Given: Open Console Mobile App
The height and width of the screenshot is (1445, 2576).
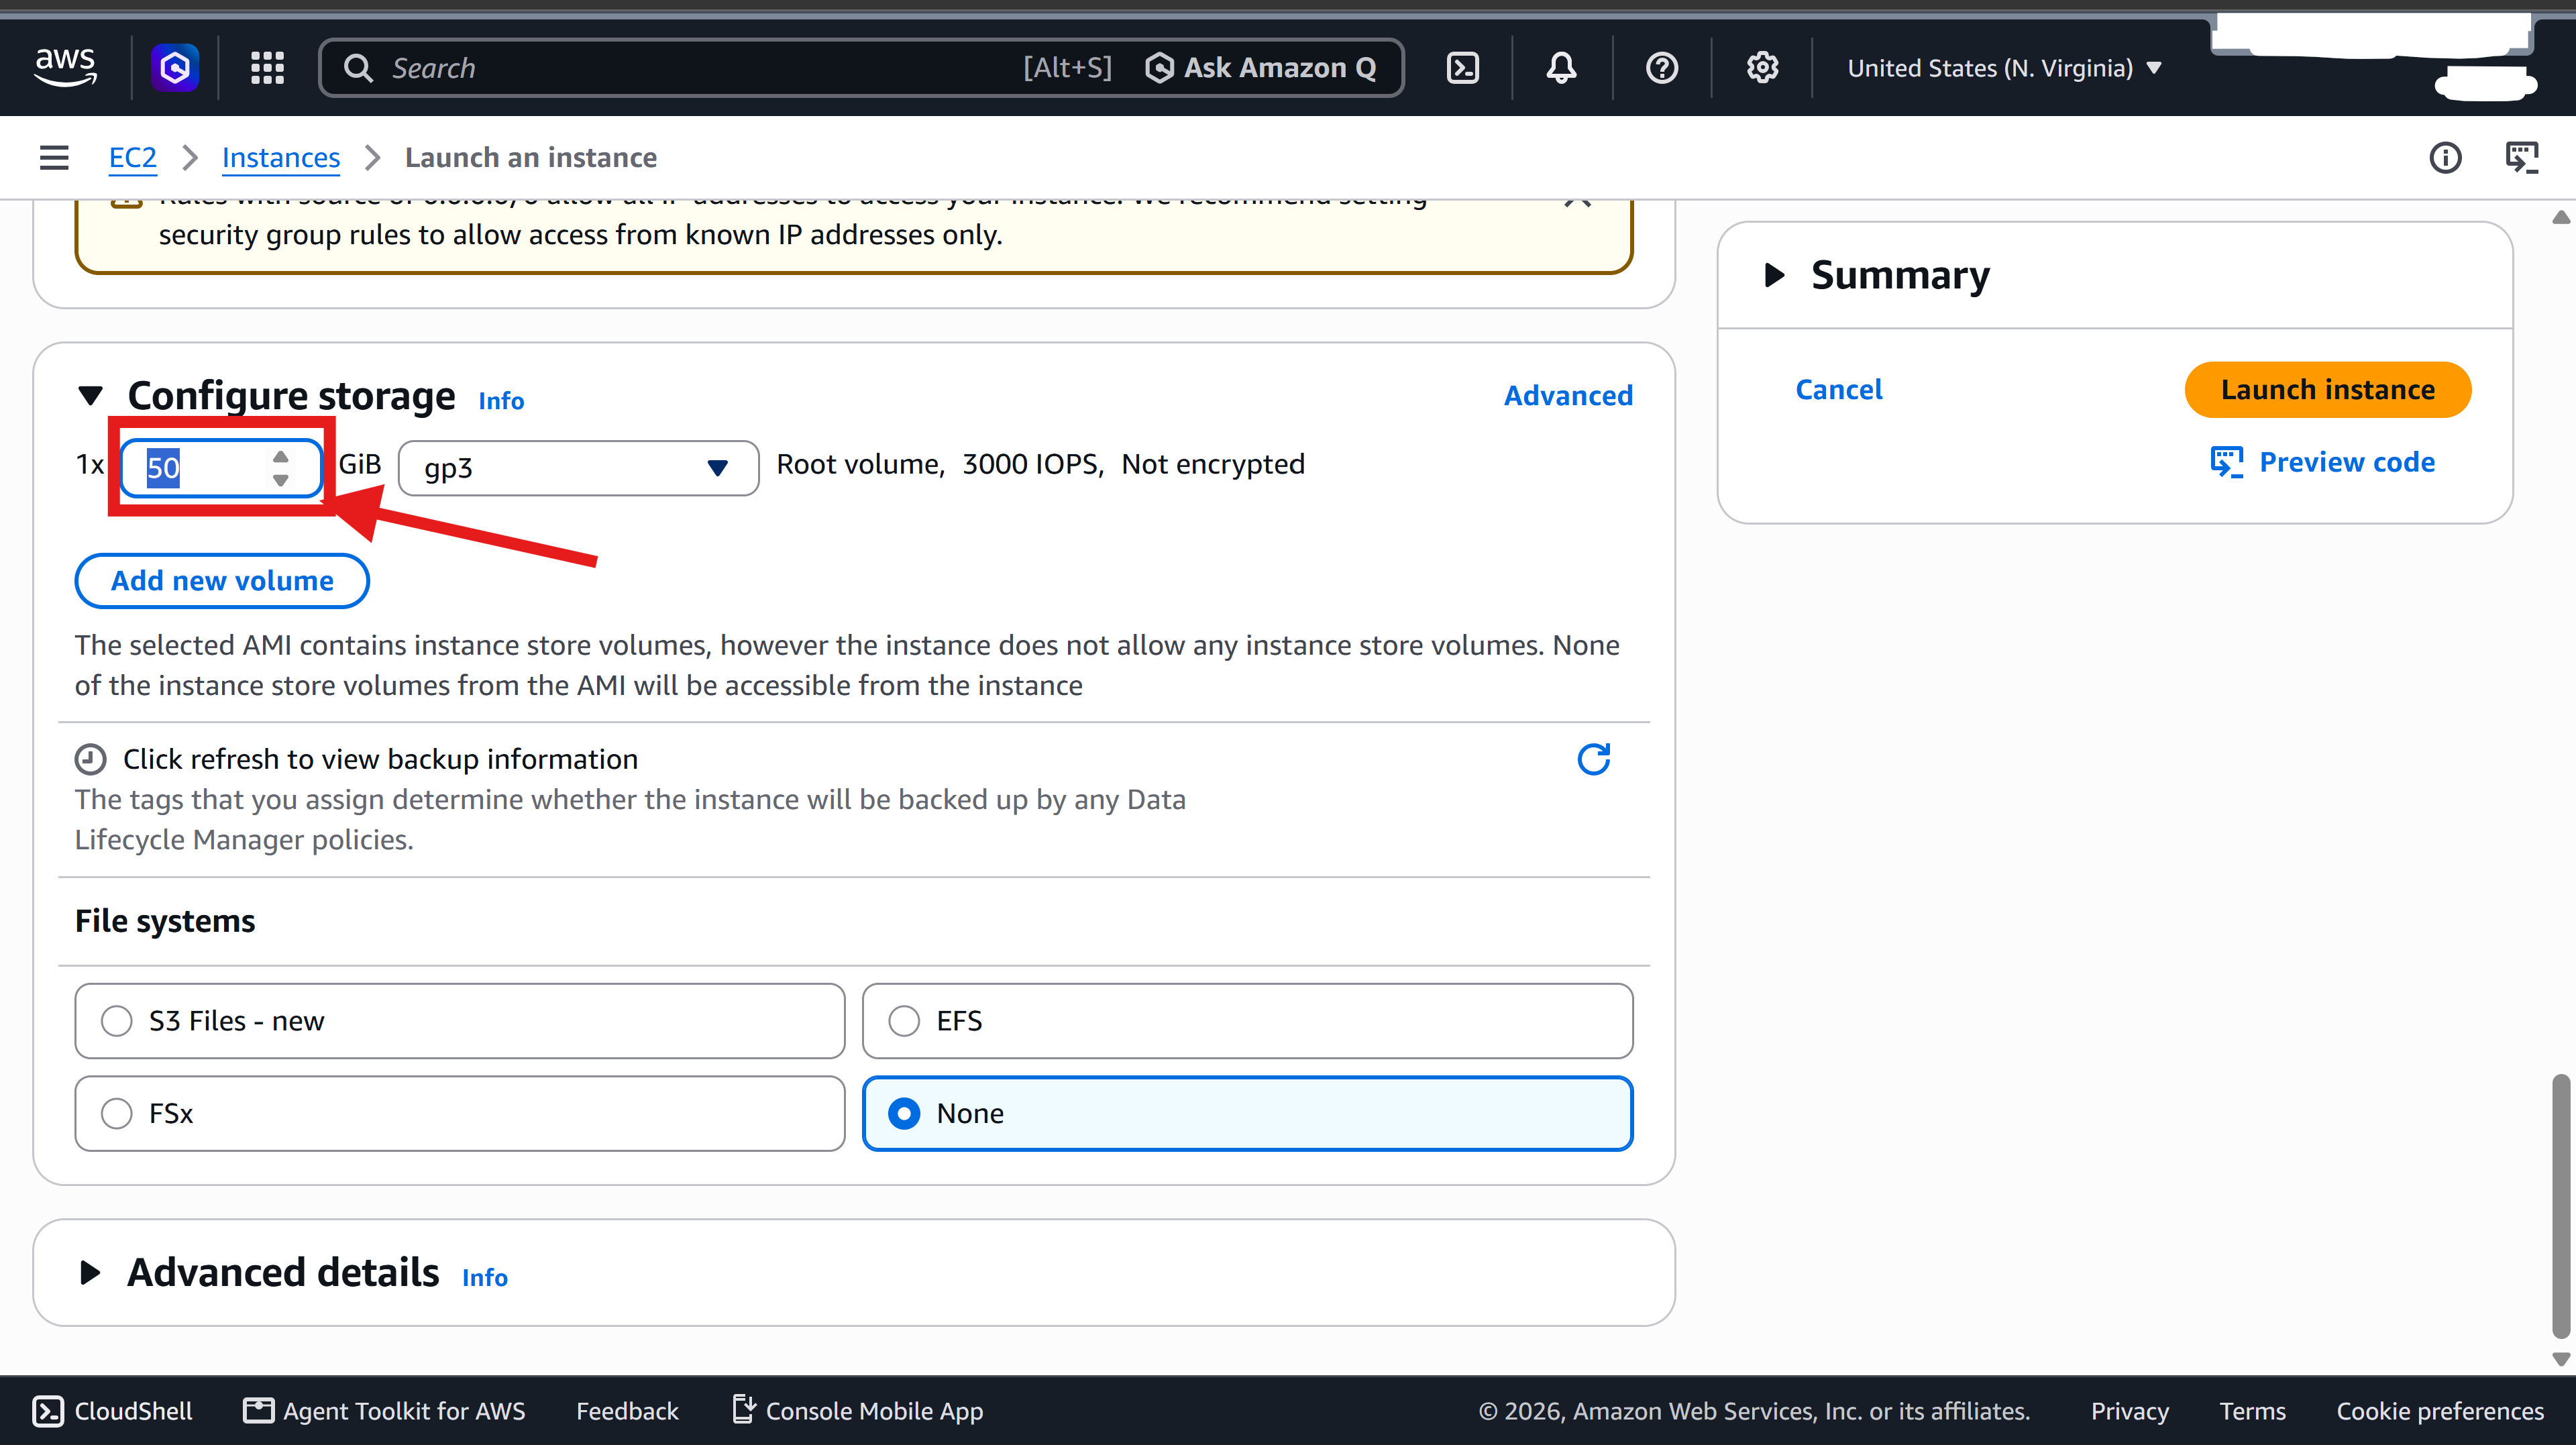Looking at the screenshot, I should [857, 1410].
